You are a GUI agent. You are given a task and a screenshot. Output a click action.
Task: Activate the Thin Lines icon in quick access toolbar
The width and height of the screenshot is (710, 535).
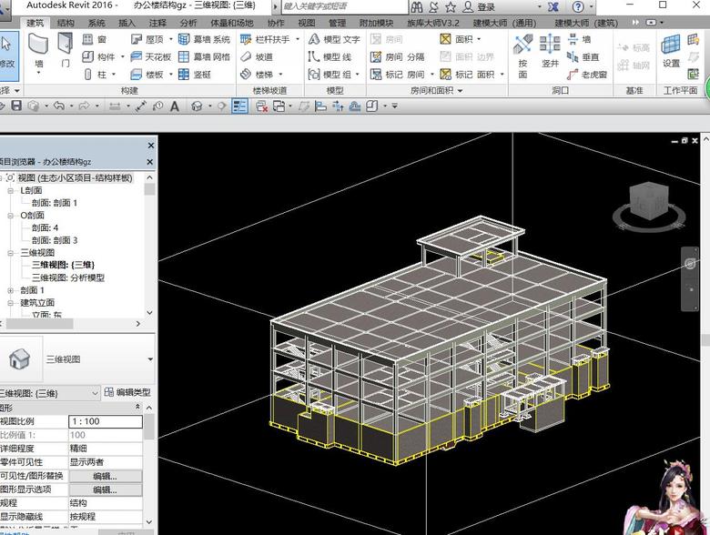pos(239,106)
